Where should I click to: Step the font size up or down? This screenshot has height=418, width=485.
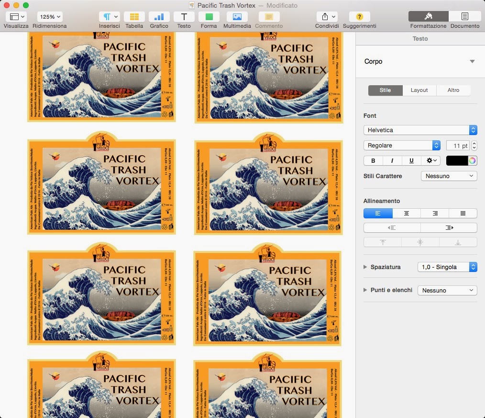click(474, 146)
